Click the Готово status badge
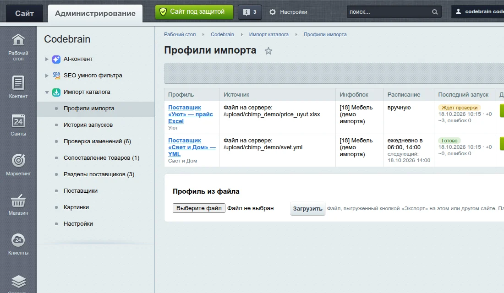Image resolution: width=504 pixels, height=293 pixels. (449, 141)
